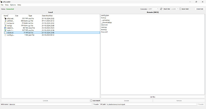Select remote file __upload.py
Viewport: 206px width, 109px height.
[105, 20]
